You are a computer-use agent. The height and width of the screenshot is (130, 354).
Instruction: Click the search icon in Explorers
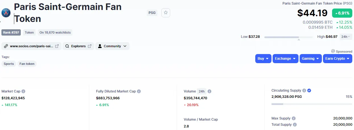(x=67, y=46)
